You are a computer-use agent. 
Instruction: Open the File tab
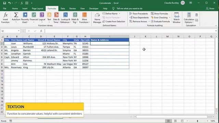pos(4,9)
